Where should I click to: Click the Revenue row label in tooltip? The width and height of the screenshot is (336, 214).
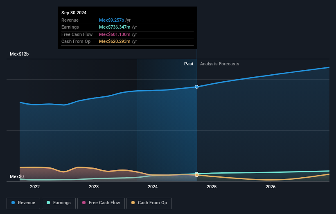pyautogui.click(x=70, y=20)
